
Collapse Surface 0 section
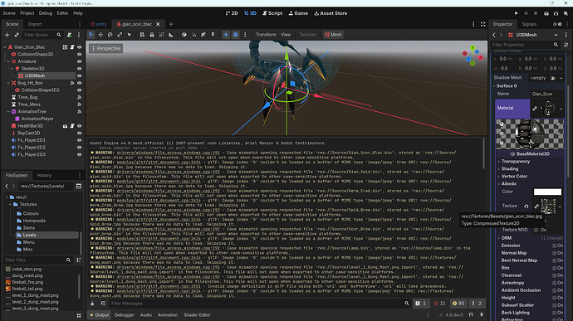pyautogui.click(x=494, y=85)
